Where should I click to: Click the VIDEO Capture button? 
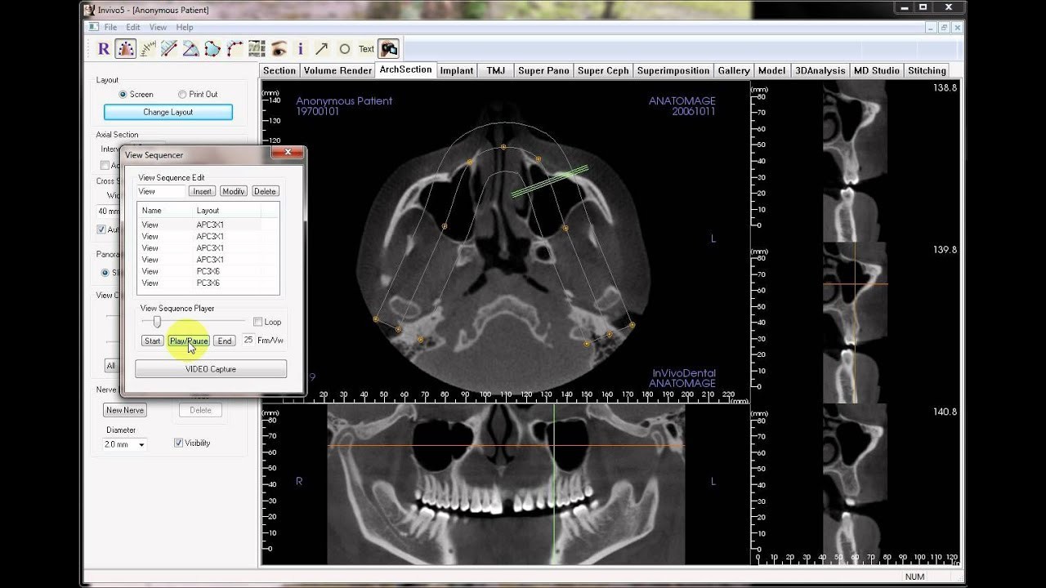[x=211, y=369]
